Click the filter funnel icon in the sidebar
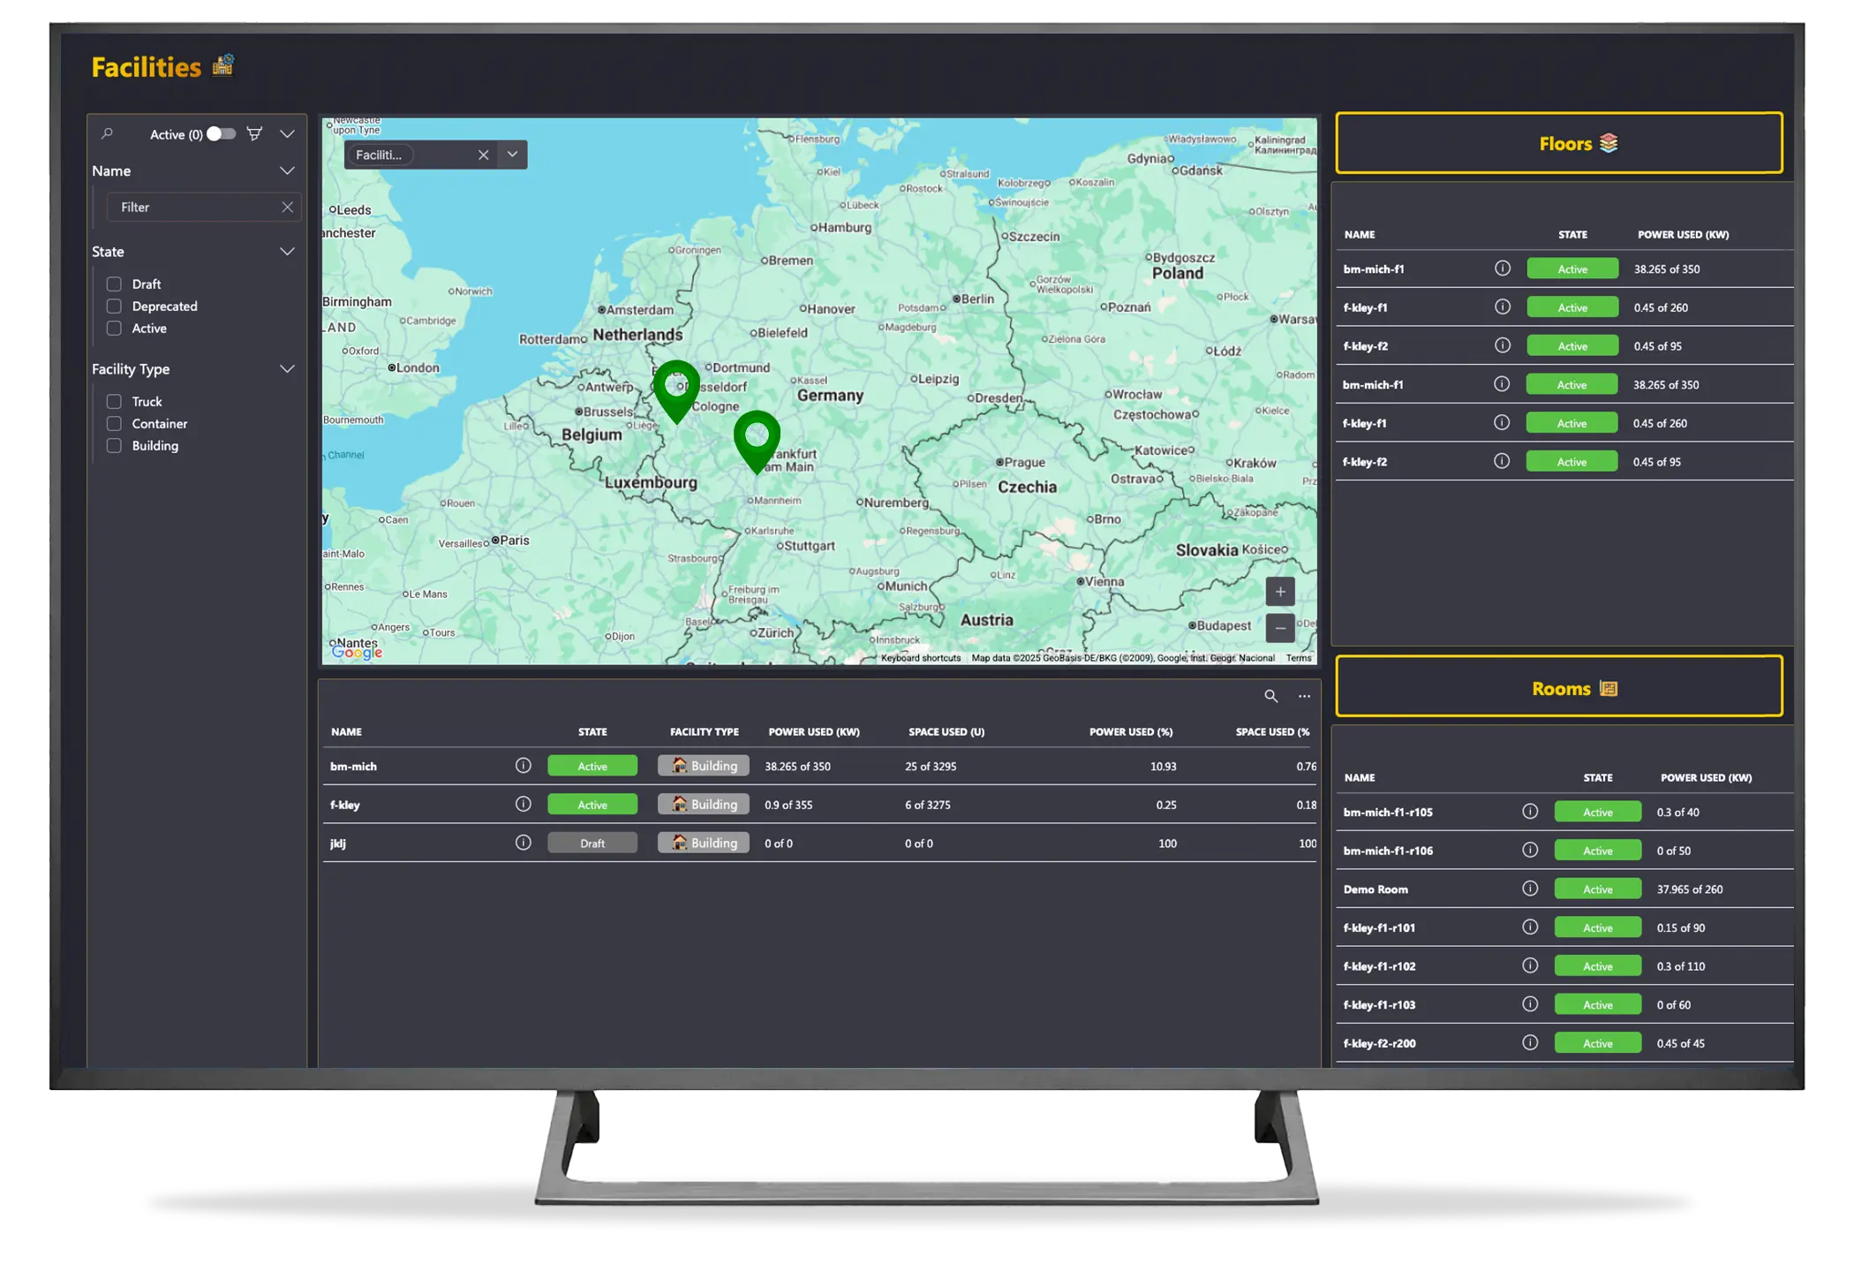This screenshot has width=1854, height=1279. point(254,134)
